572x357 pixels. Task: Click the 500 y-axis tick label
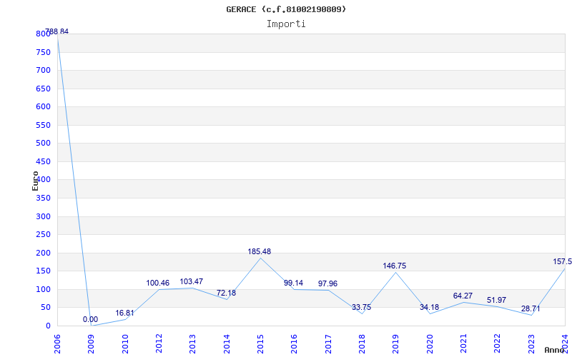coord(43,144)
